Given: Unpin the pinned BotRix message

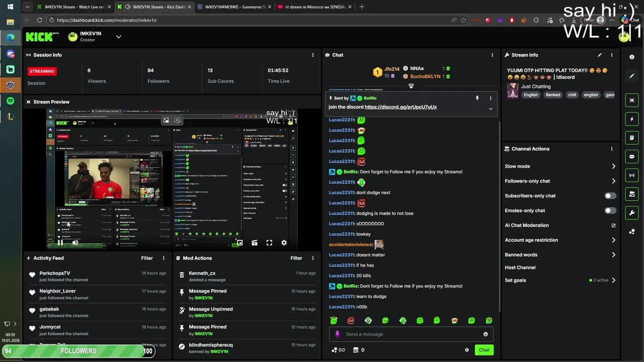Looking at the screenshot, I should pos(477,98).
